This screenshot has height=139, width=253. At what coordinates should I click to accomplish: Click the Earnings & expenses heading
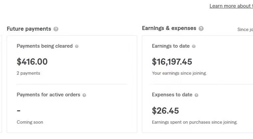(x=169, y=28)
